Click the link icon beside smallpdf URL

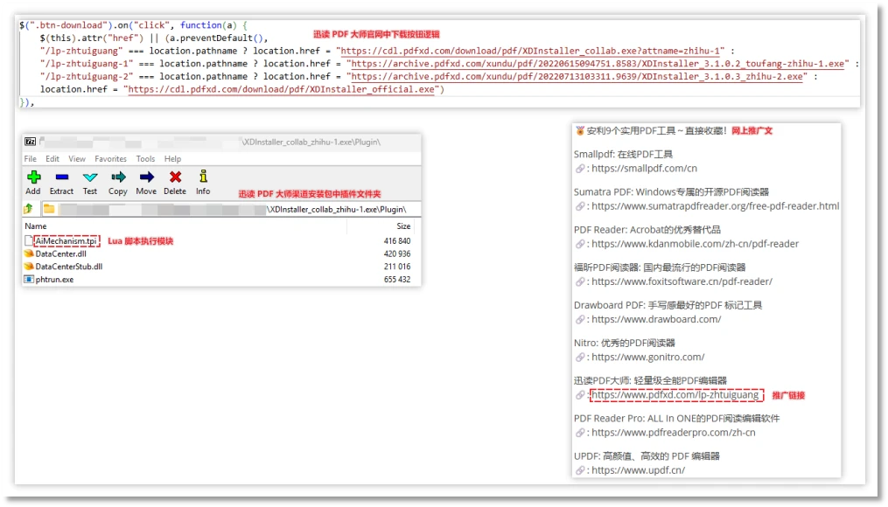pos(580,169)
